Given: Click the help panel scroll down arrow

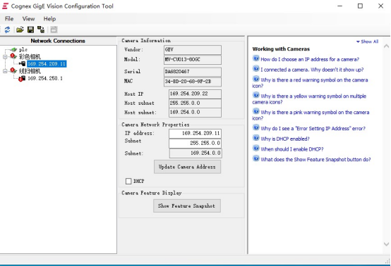Looking at the screenshot, I should tap(386, 244).
